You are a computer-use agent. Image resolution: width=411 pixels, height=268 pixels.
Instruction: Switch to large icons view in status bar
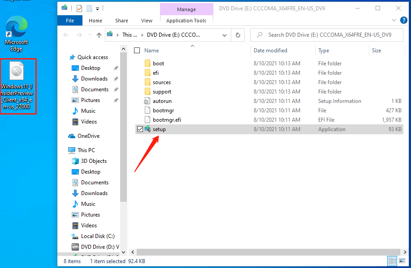tap(402, 261)
